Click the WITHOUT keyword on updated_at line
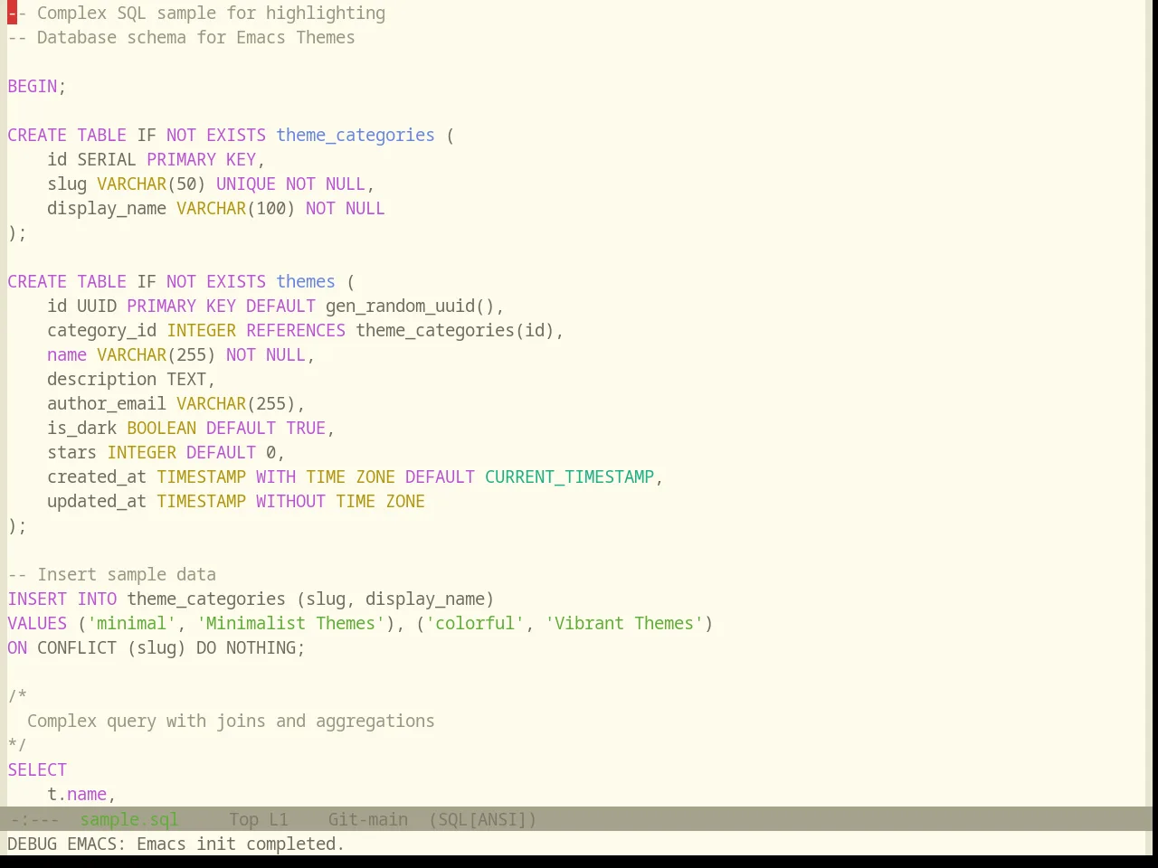 tap(290, 501)
